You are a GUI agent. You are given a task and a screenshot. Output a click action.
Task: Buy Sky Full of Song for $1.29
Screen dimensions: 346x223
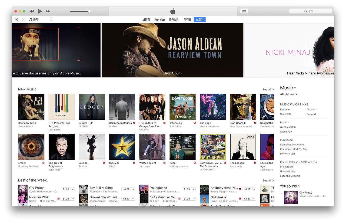tap(126, 189)
